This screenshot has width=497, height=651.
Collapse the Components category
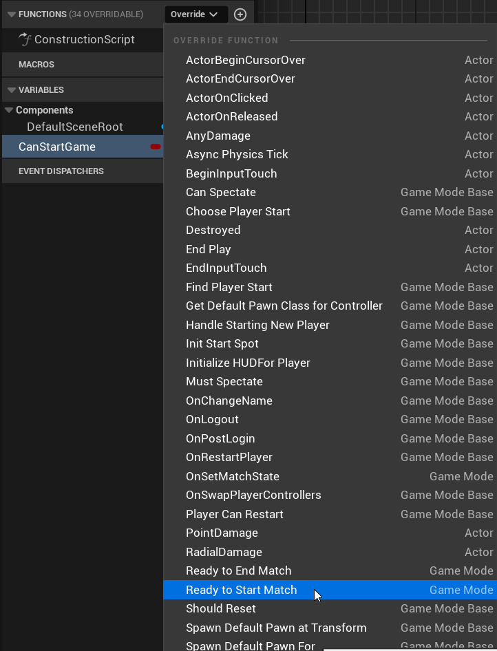(9, 110)
